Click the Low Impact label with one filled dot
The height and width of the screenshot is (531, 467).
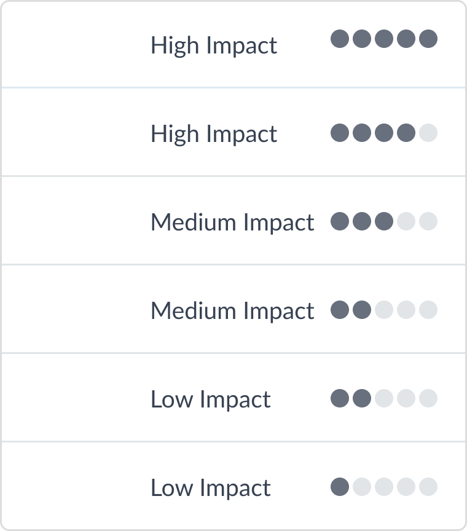coord(211,487)
